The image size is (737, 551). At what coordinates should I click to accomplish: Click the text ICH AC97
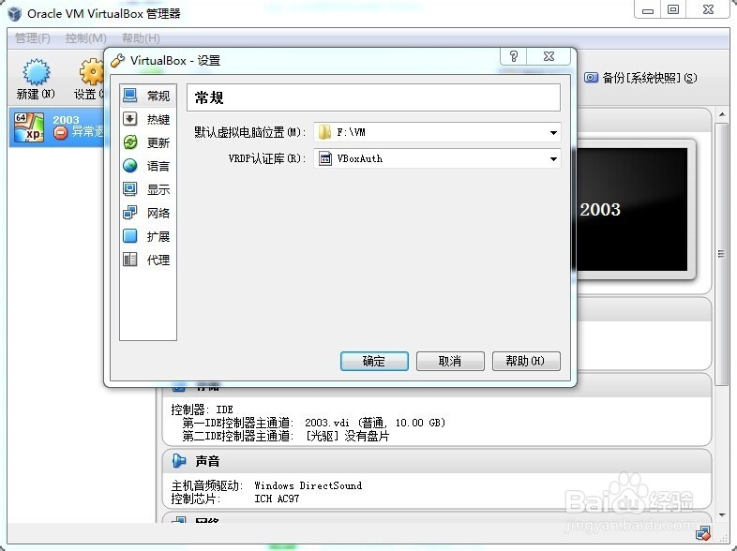[x=277, y=499]
